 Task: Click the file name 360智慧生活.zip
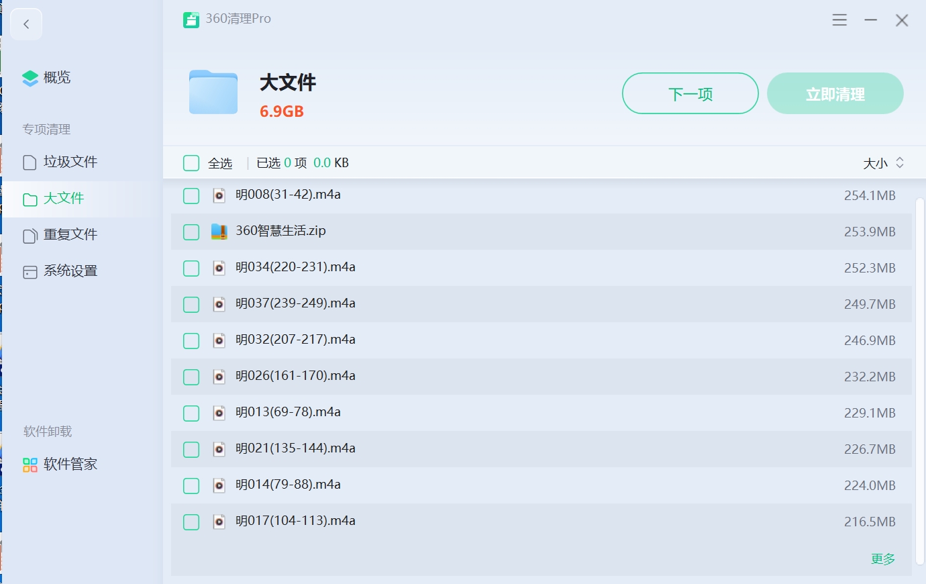tap(281, 231)
